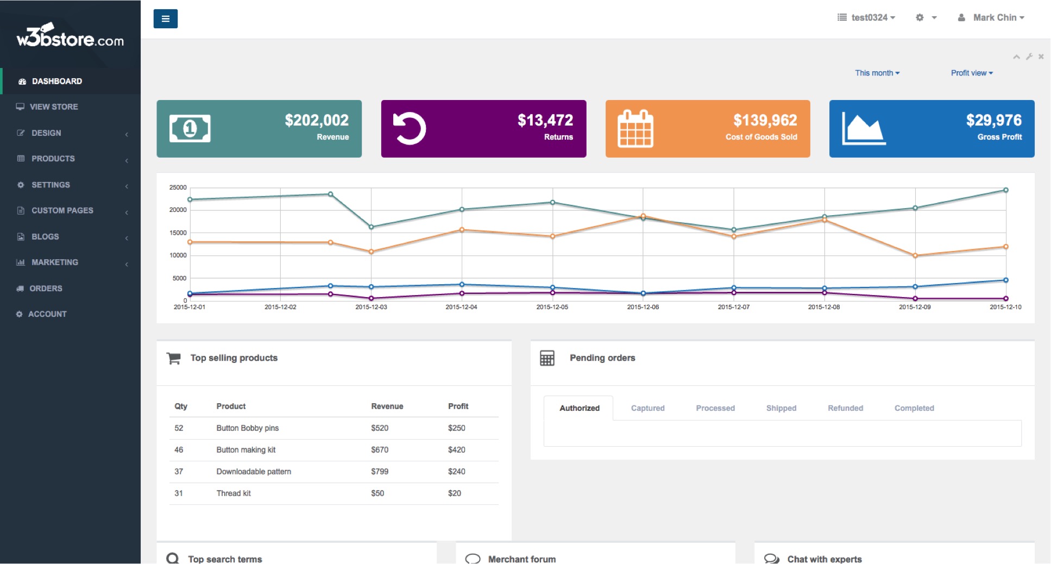Open Orders in the sidebar
This screenshot has width=1051, height=564.
[x=46, y=289]
